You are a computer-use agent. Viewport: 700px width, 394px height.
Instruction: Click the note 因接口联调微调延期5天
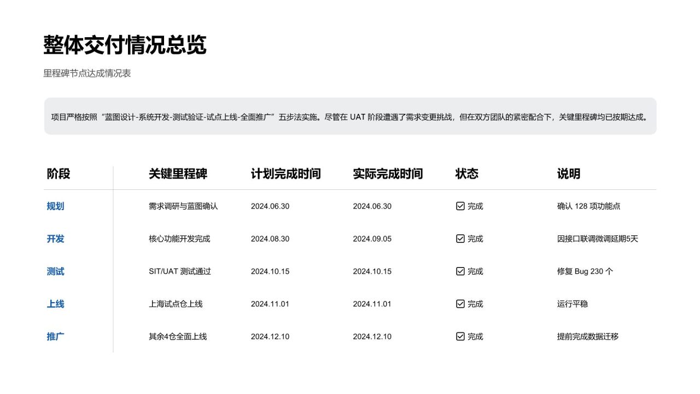click(598, 239)
